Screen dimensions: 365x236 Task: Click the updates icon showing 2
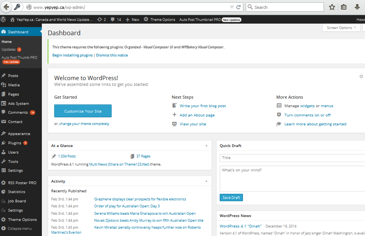coord(102,19)
